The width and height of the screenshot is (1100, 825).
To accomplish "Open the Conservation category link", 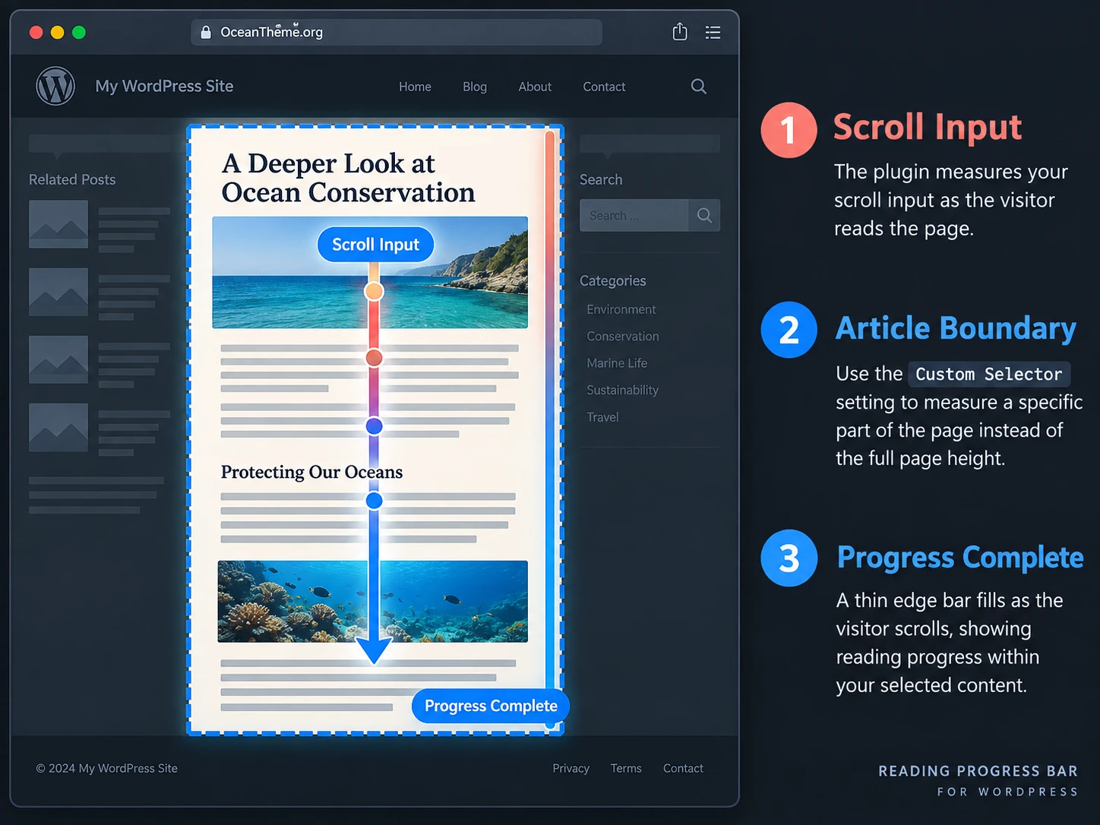I will coord(622,336).
